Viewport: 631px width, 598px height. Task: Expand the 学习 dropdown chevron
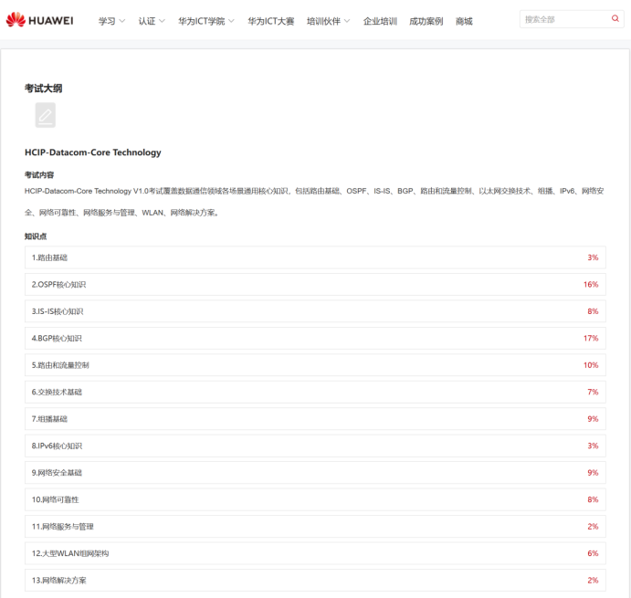point(122,21)
